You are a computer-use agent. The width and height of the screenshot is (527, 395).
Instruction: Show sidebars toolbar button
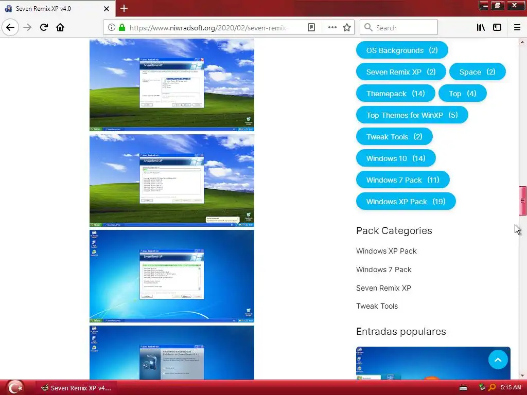click(x=497, y=28)
